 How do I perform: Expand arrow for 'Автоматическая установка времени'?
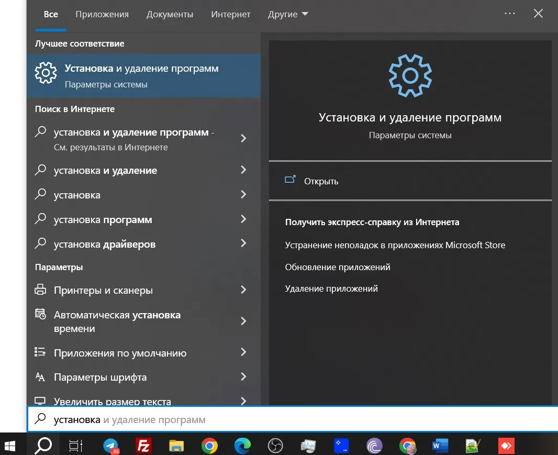point(243,321)
